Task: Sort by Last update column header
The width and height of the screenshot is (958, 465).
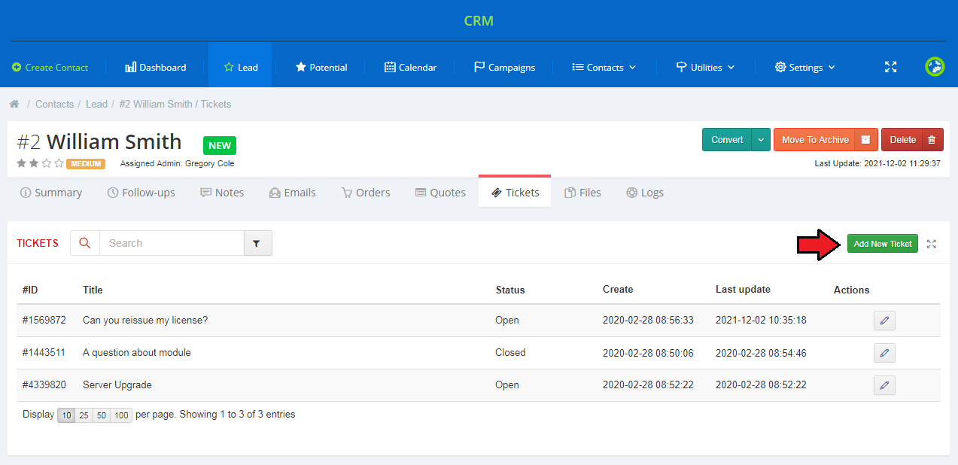Action: click(x=743, y=289)
